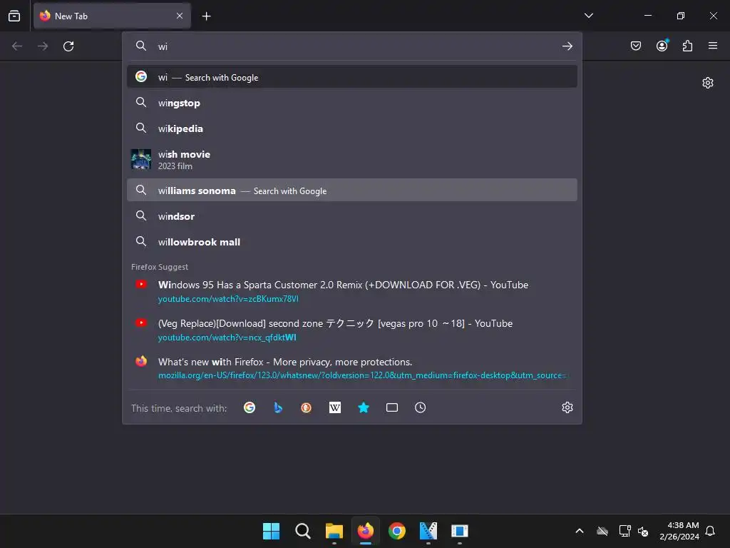This screenshot has width=730, height=548.
Task: Open Windows 95 Sparta Remix YouTube result
Action: 343,285
